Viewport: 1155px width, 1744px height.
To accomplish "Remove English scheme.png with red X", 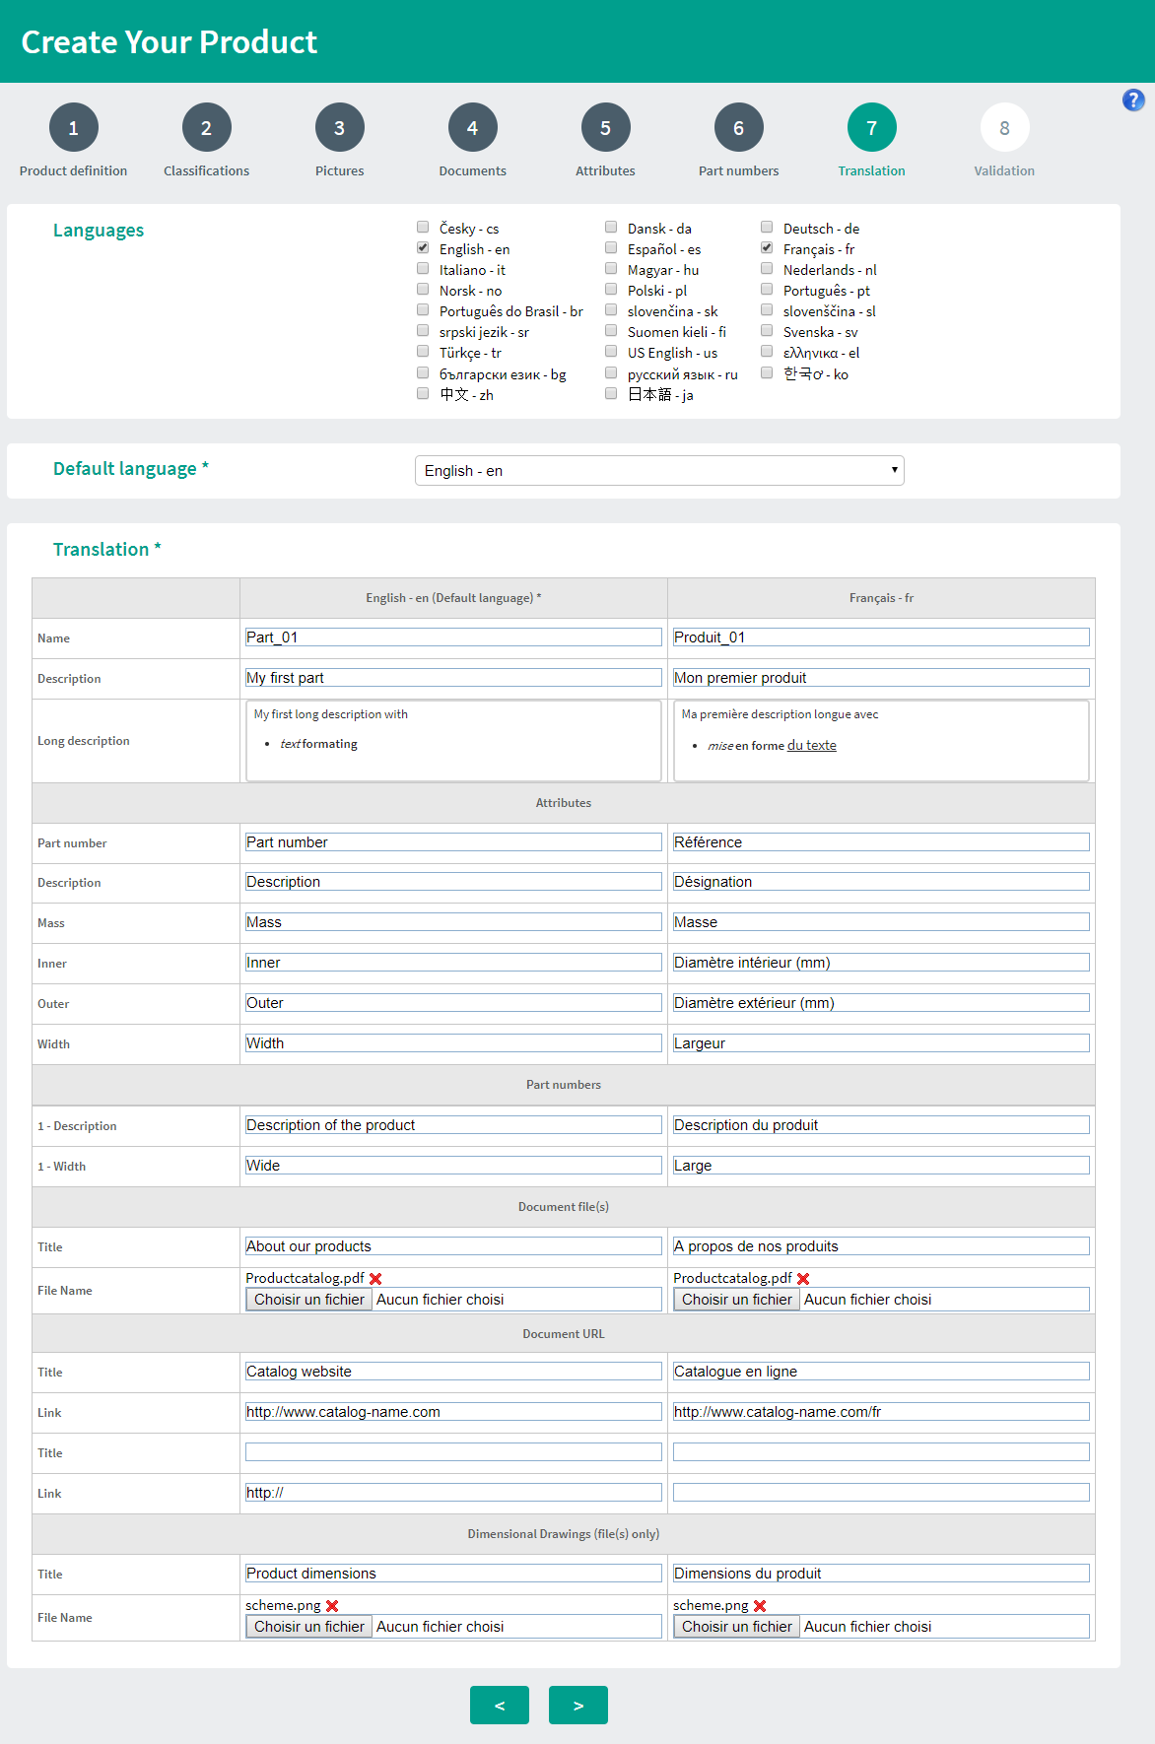I will [332, 1605].
